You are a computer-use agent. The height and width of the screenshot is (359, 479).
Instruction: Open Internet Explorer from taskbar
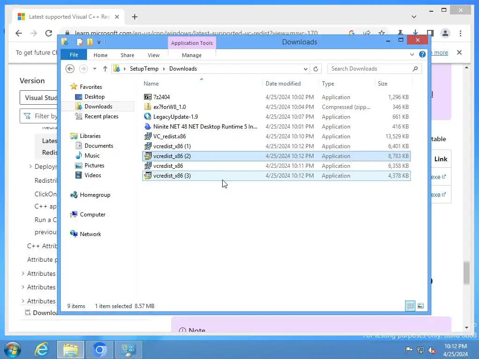(41, 349)
